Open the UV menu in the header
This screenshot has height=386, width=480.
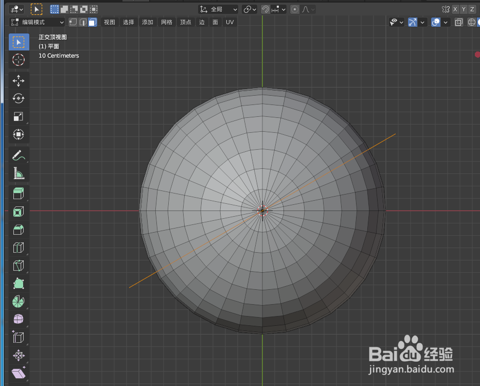229,22
